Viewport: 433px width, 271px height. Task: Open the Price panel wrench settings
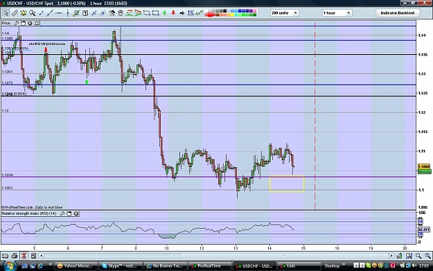17,23
